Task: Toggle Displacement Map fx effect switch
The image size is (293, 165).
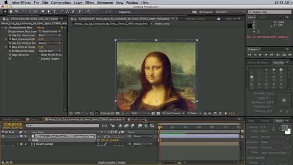Action: pos(6,27)
